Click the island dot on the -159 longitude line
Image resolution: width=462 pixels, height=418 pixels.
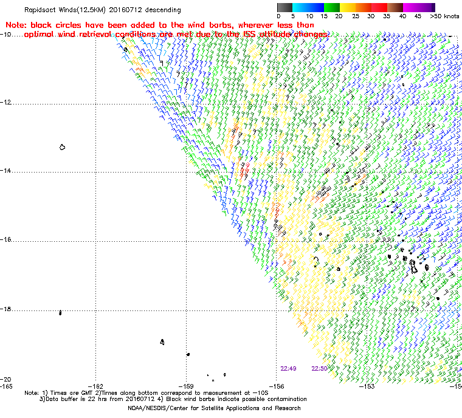188,354
